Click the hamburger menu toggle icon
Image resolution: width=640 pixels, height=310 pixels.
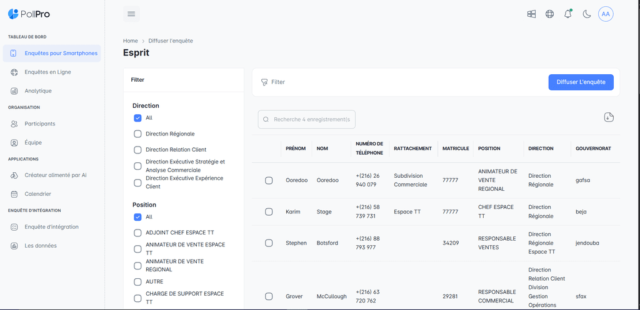pyautogui.click(x=131, y=14)
